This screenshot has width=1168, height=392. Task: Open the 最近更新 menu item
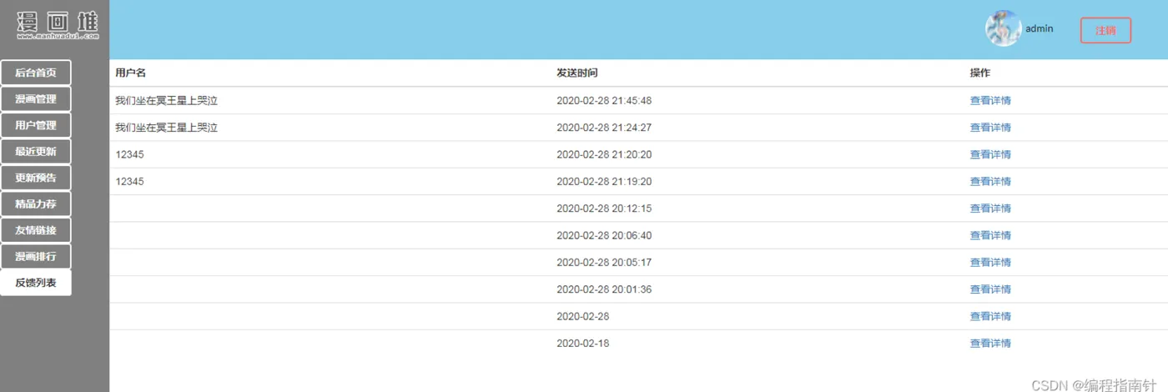36,152
